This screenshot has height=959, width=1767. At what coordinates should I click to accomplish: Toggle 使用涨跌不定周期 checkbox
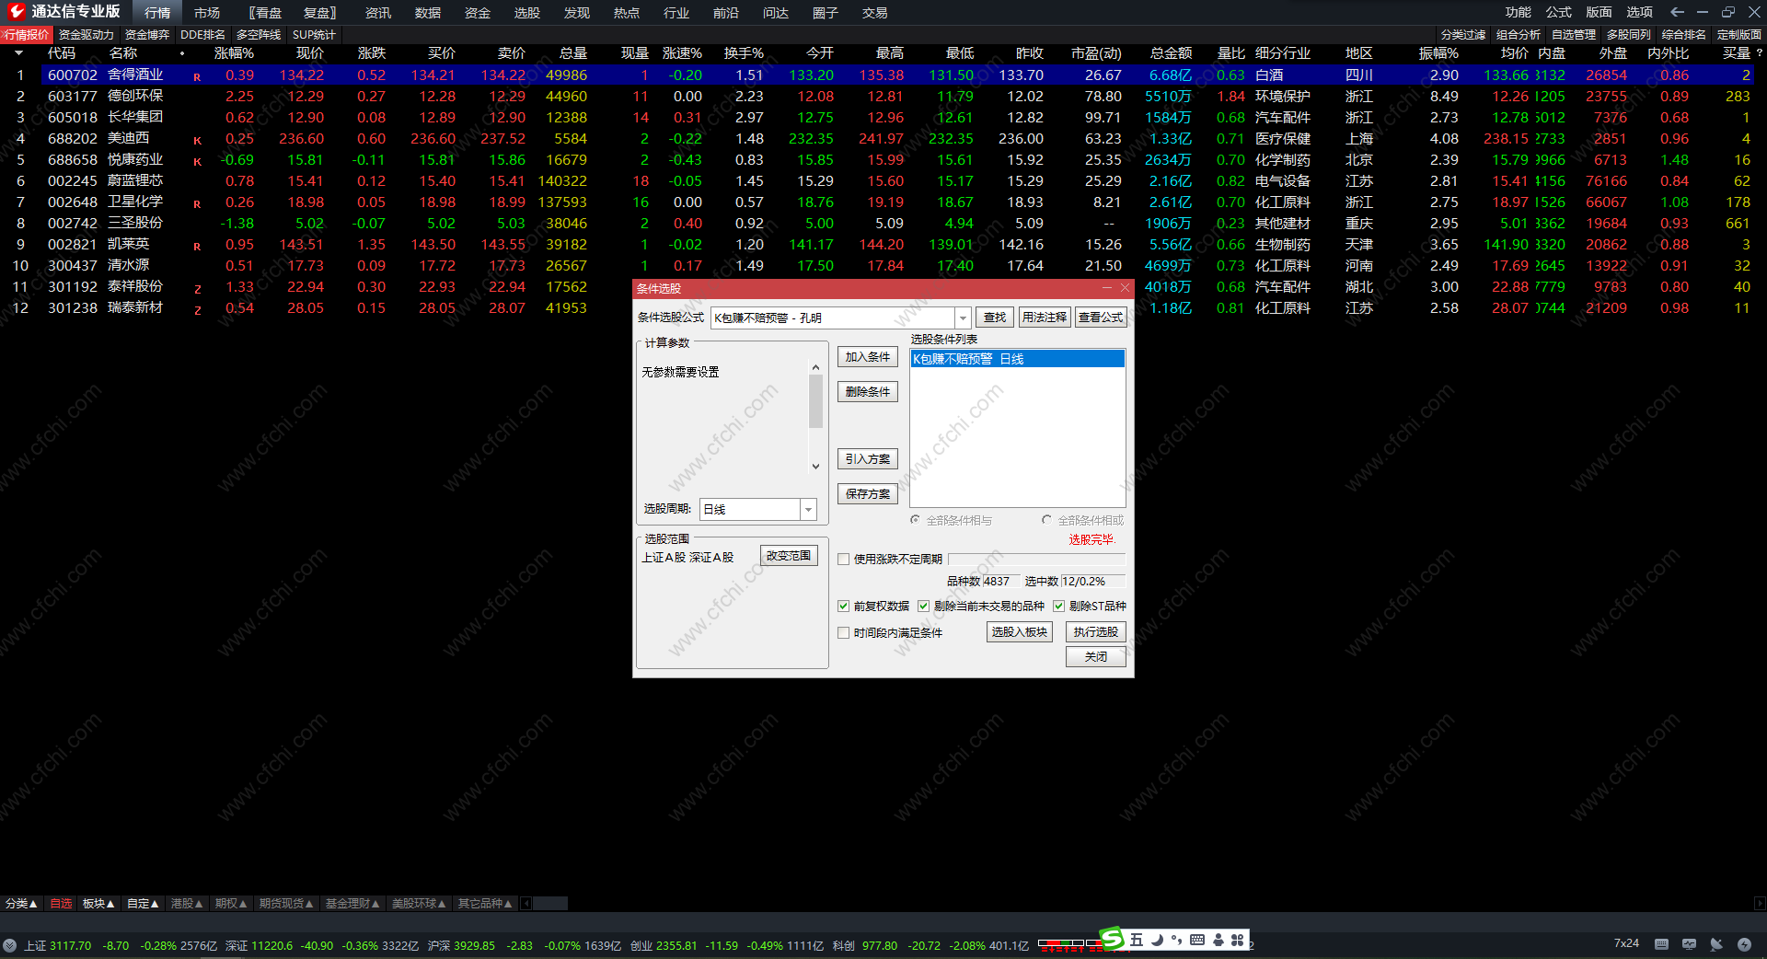coord(843,559)
